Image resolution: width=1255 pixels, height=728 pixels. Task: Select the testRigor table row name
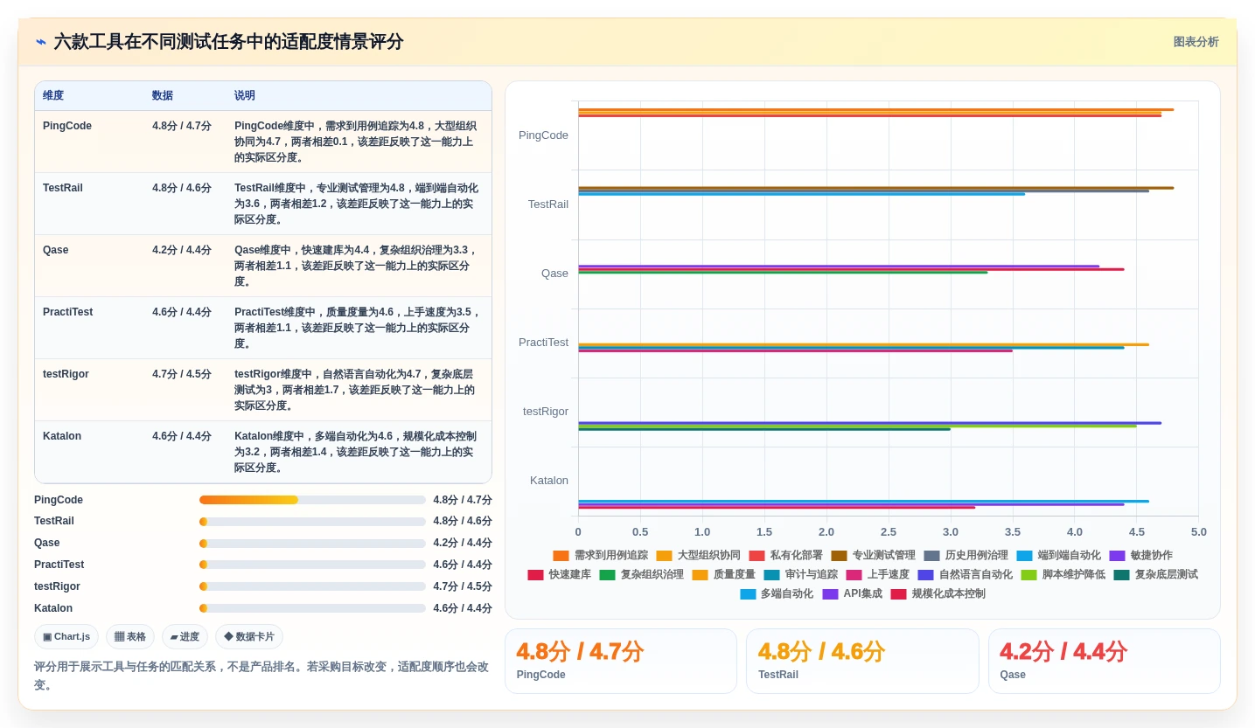coord(66,374)
